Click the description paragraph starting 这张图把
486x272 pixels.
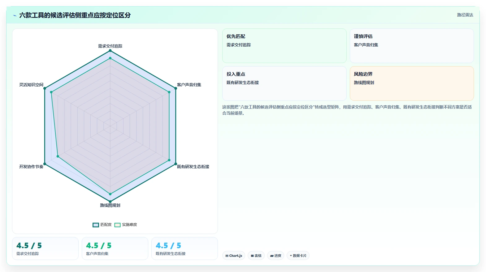pos(347,110)
